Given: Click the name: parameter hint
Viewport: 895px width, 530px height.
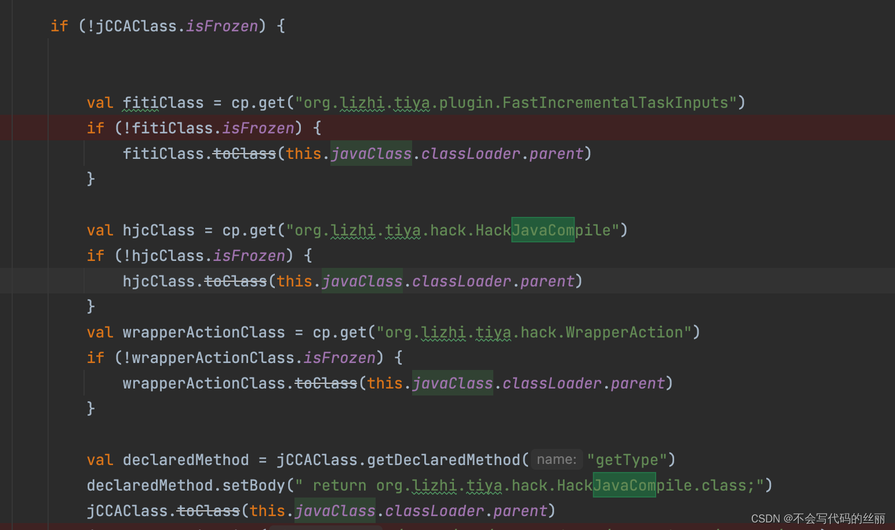Looking at the screenshot, I should click(x=556, y=460).
